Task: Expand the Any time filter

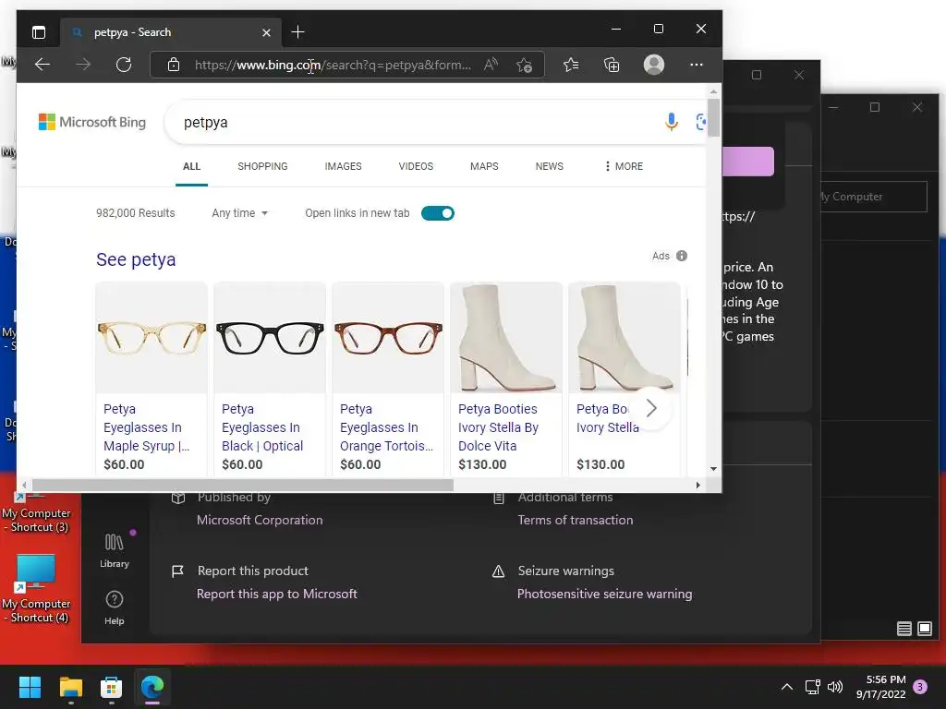Action: [239, 213]
